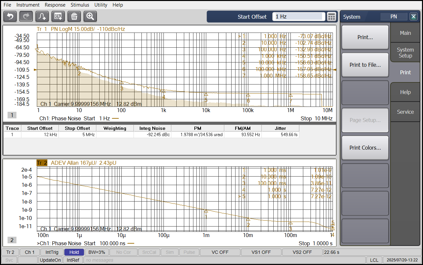Open the Response menu
Image resolution: width=423 pixels, height=265 pixels.
55,5
